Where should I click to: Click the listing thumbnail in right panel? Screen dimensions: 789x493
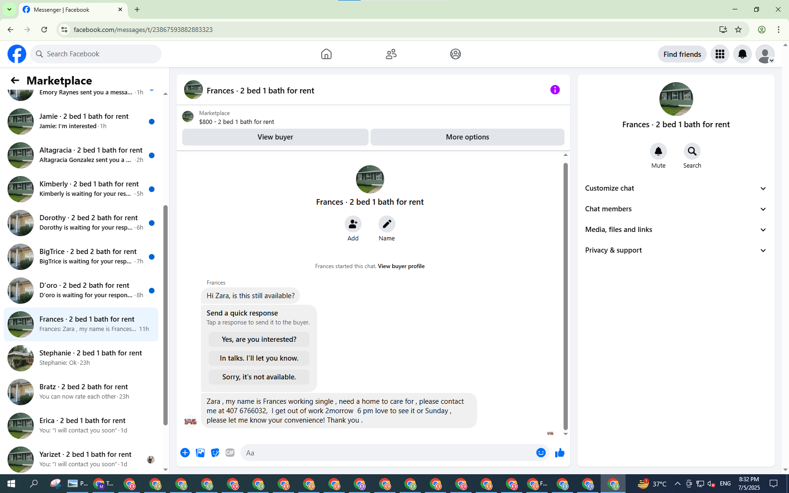[x=676, y=99]
